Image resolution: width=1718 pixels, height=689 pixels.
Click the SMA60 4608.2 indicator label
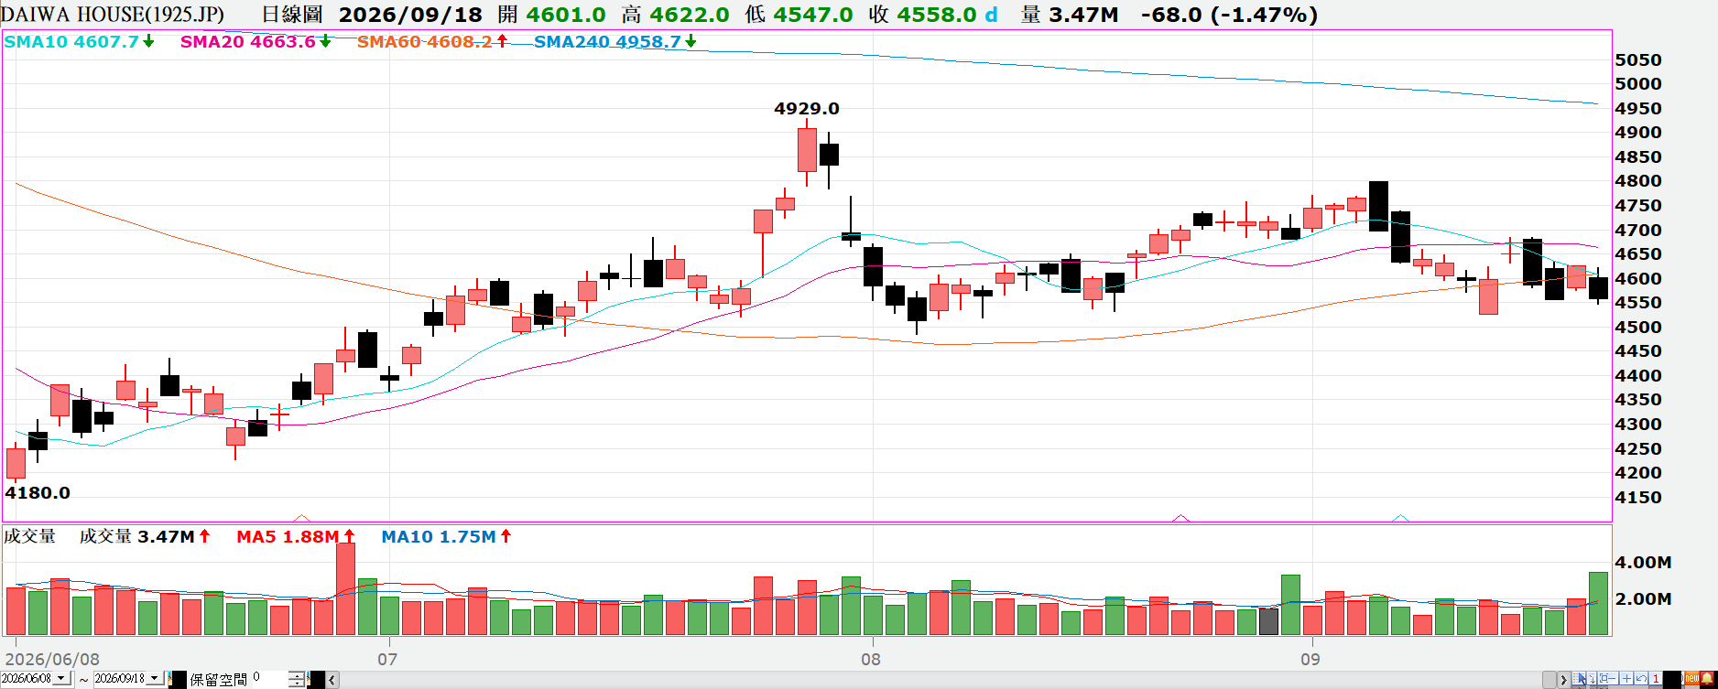pyautogui.click(x=424, y=42)
